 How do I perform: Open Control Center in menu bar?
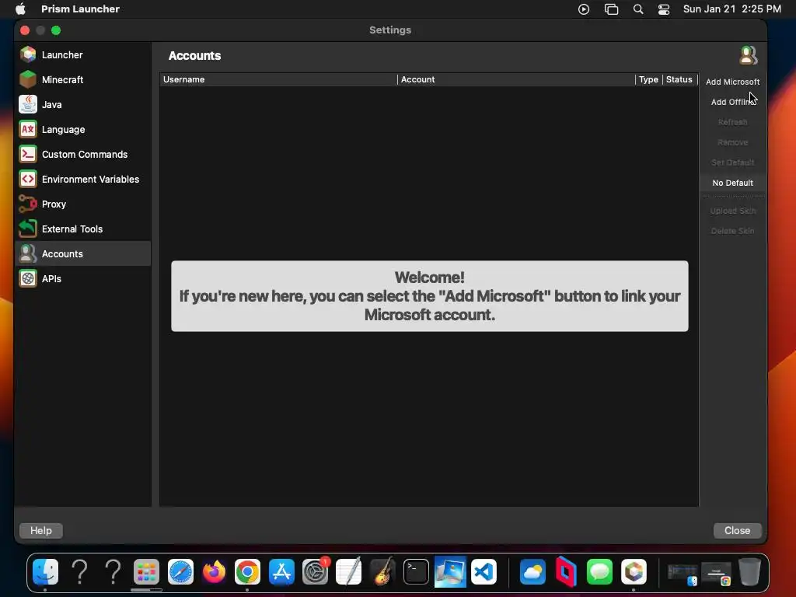pyautogui.click(x=664, y=9)
